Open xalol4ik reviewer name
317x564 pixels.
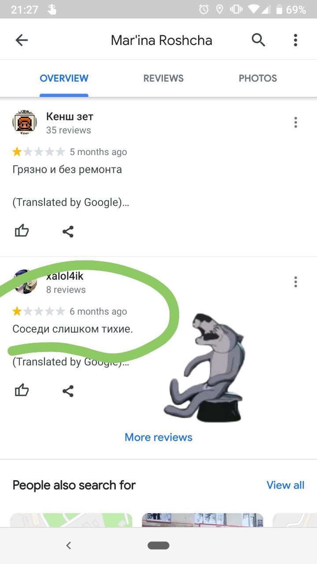tap(65, 276)
